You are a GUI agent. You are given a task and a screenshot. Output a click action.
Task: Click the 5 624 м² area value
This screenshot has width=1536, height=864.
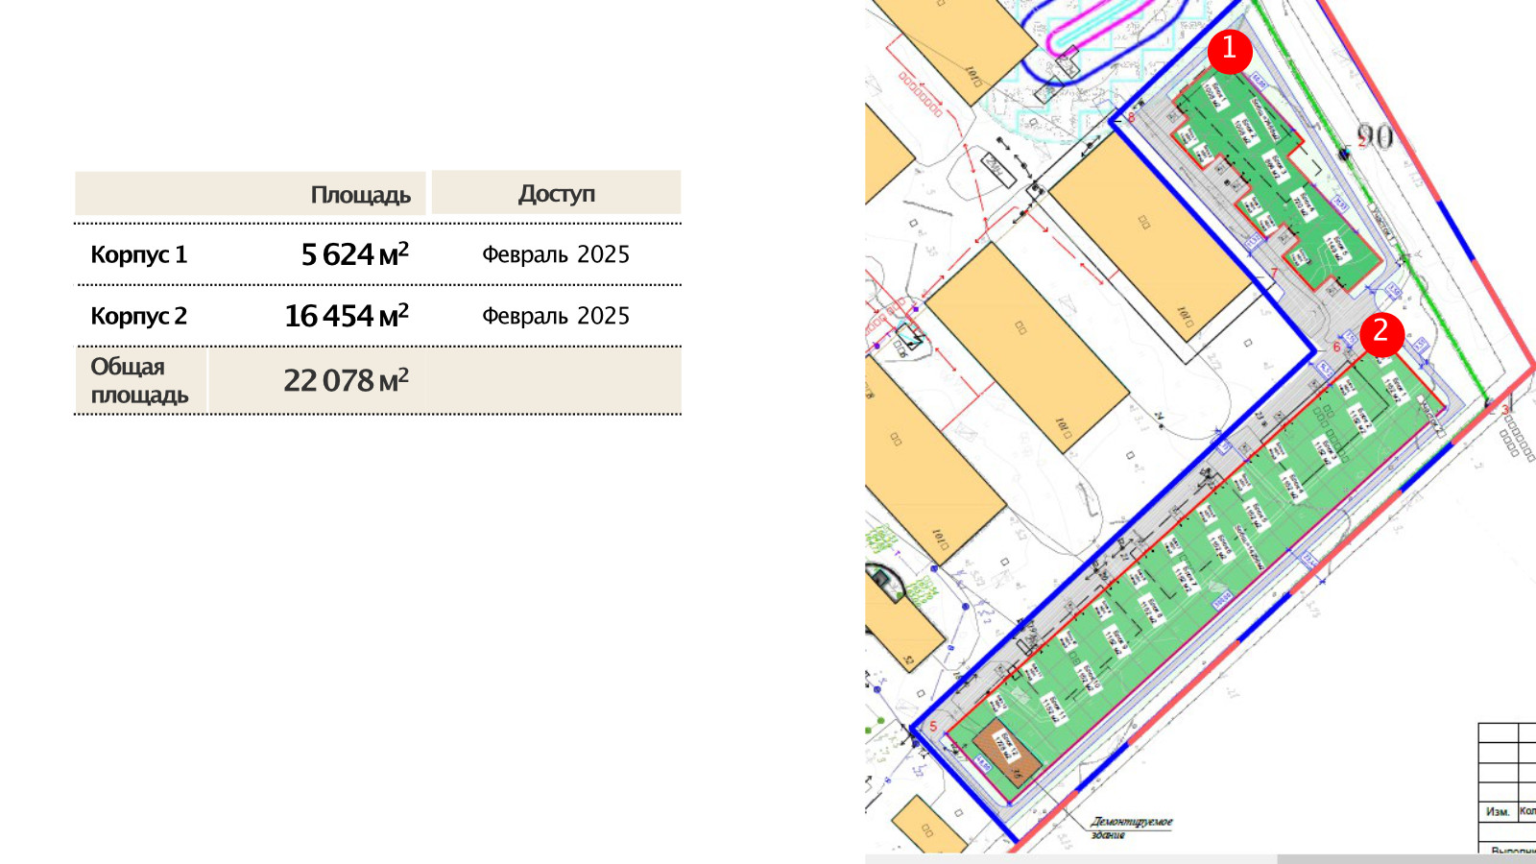point(354,254)
